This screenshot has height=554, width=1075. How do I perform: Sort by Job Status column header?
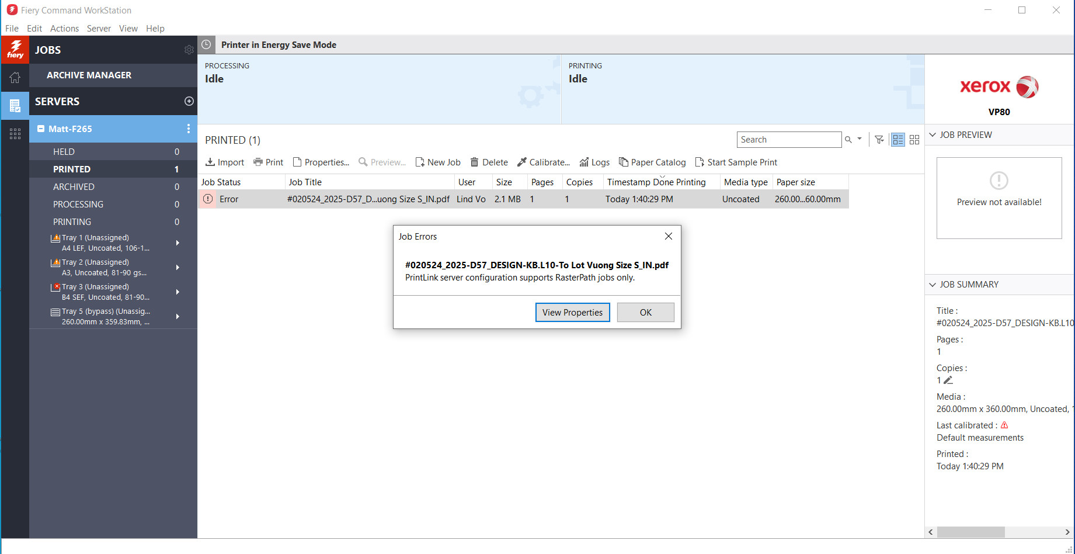pyautogui.click(x=242, y=182)
